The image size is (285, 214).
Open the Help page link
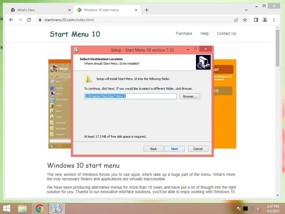click(205, 33)
